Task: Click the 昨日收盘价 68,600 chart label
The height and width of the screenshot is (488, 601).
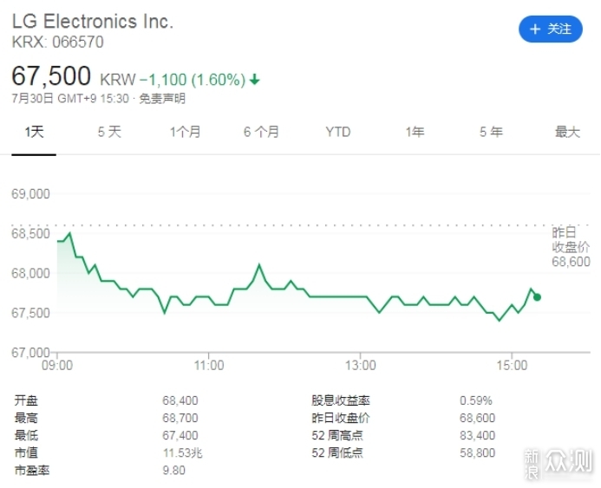Action: click(571, 247)
